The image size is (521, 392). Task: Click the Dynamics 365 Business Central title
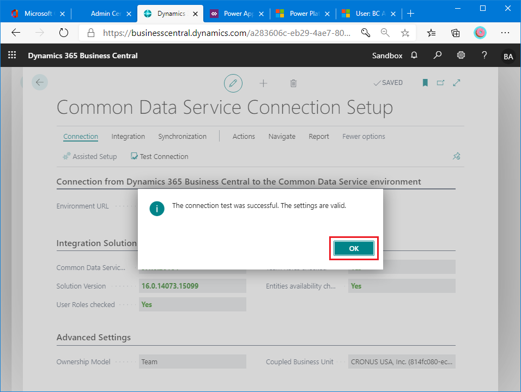83,56
